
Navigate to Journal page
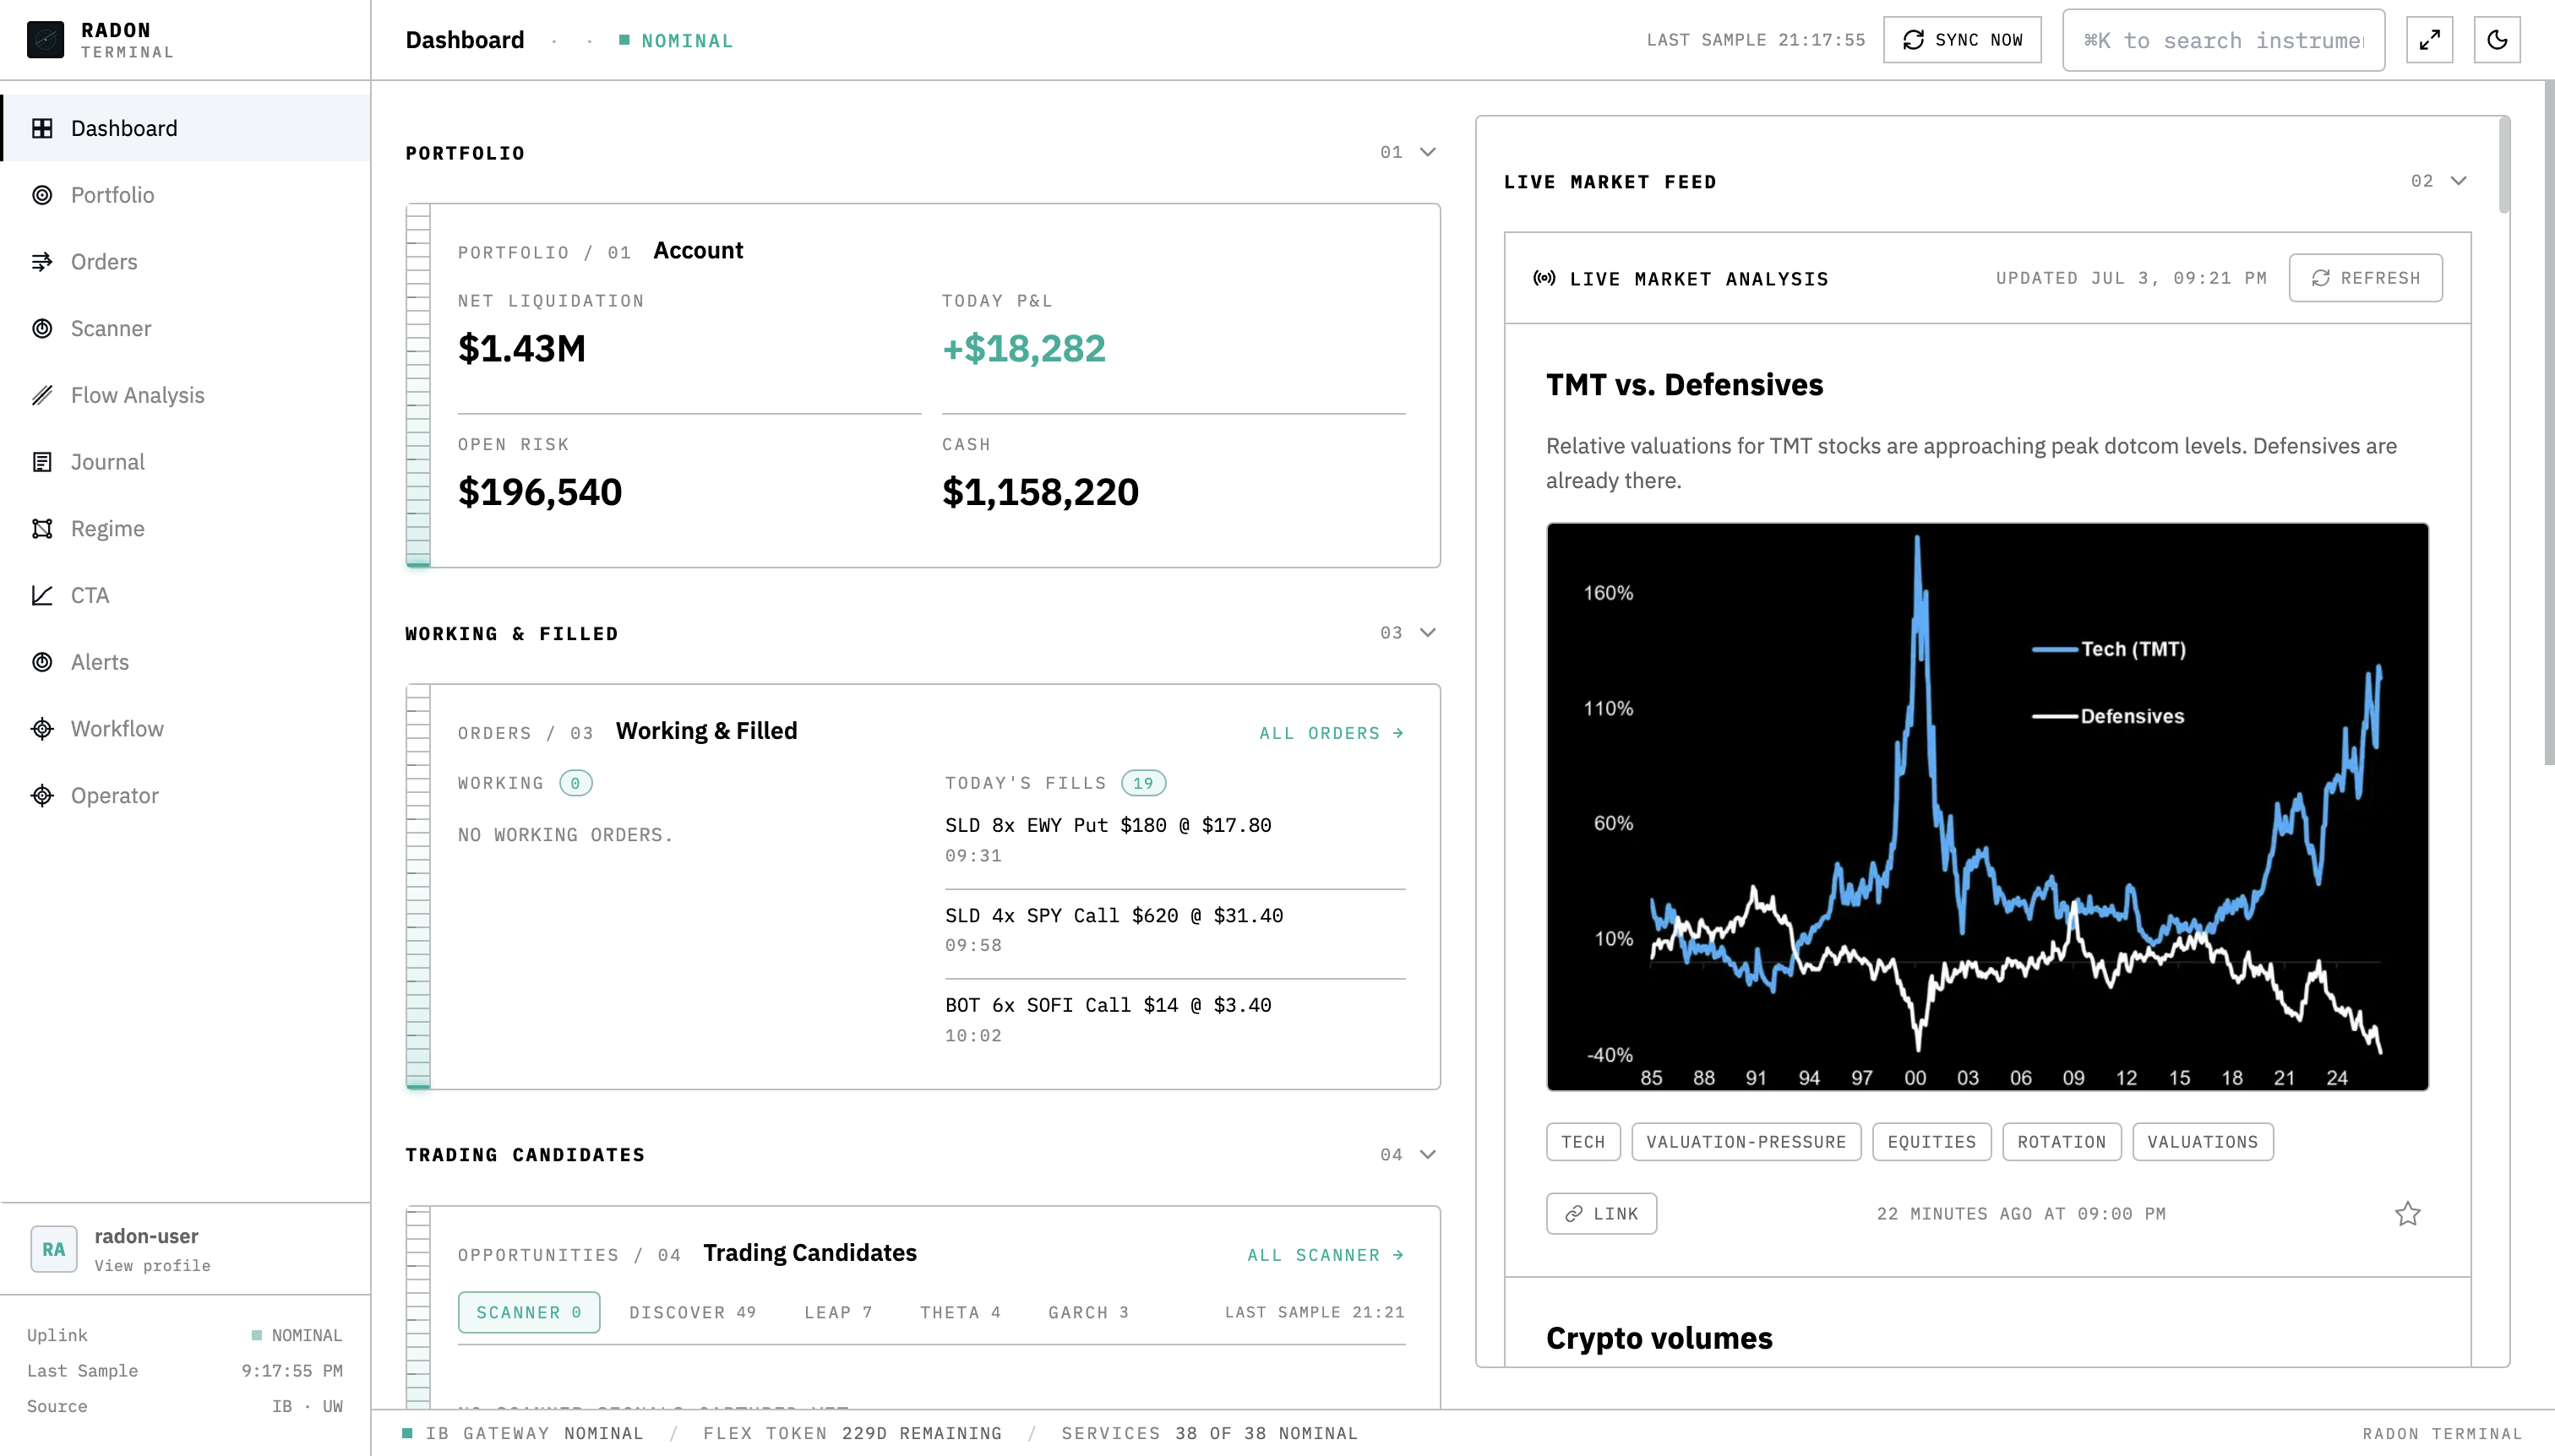point(186,462)
